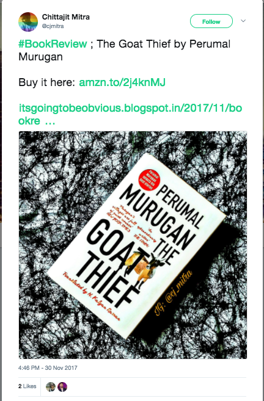The height and width of the screenshot is (401, 264).
Task: Open the @cjmitra handle link
Action: click(x=53, y=26)
